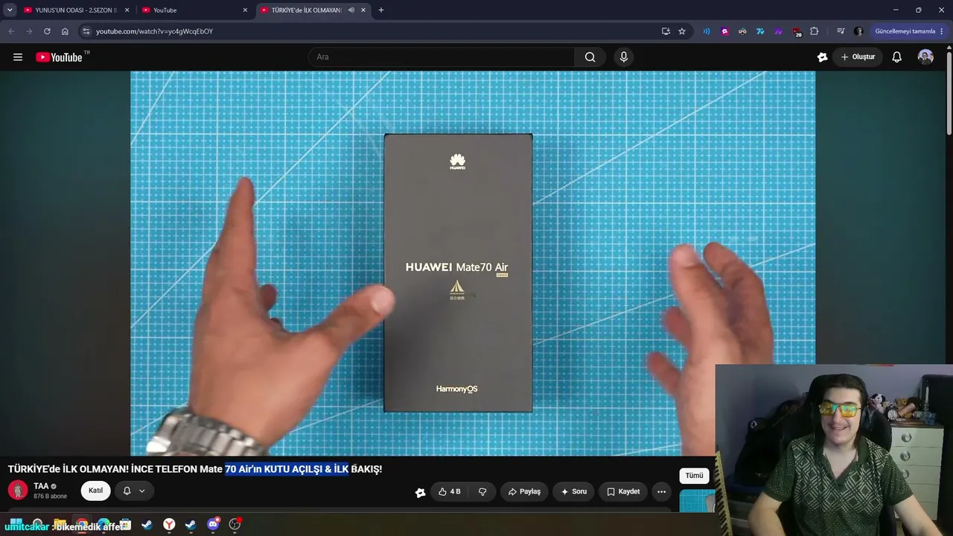Save video with Kaydet button

pyautogui.click(x=623, y=491)
